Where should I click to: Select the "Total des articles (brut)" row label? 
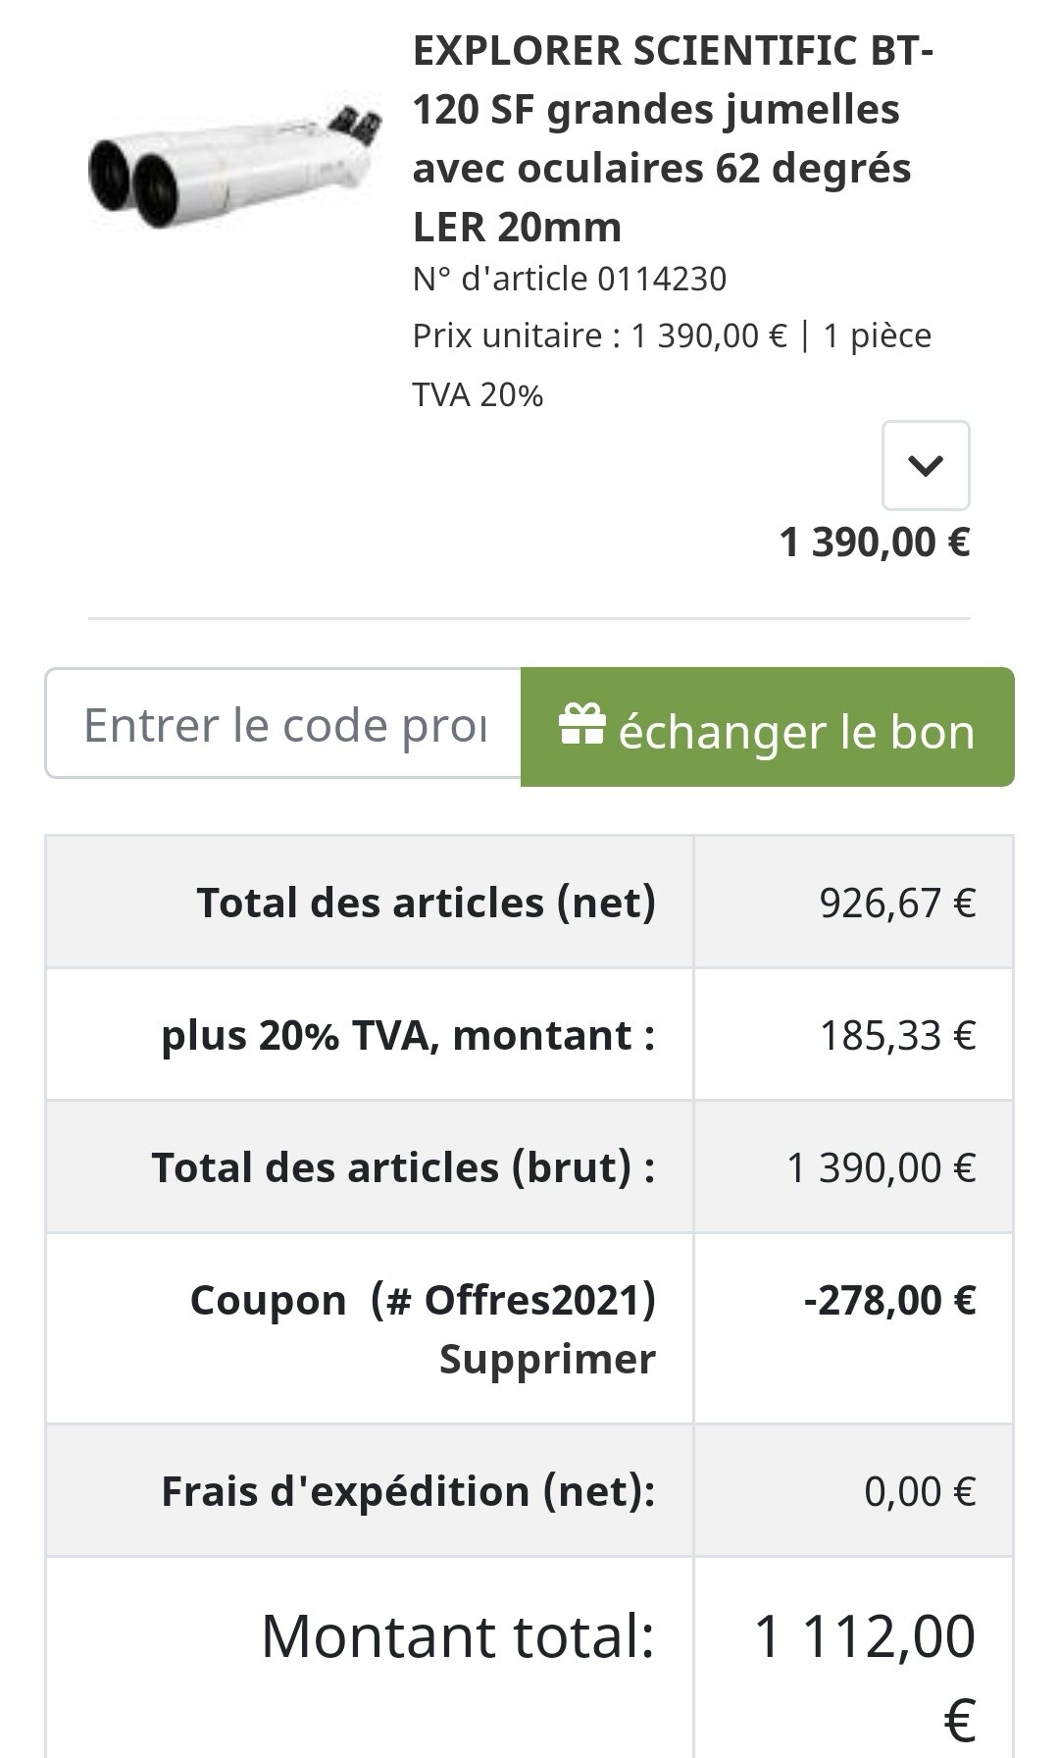[x=403, y=1167]
